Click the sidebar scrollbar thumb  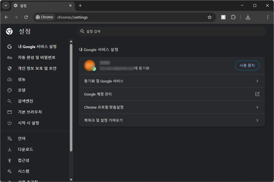coord(71,98)
